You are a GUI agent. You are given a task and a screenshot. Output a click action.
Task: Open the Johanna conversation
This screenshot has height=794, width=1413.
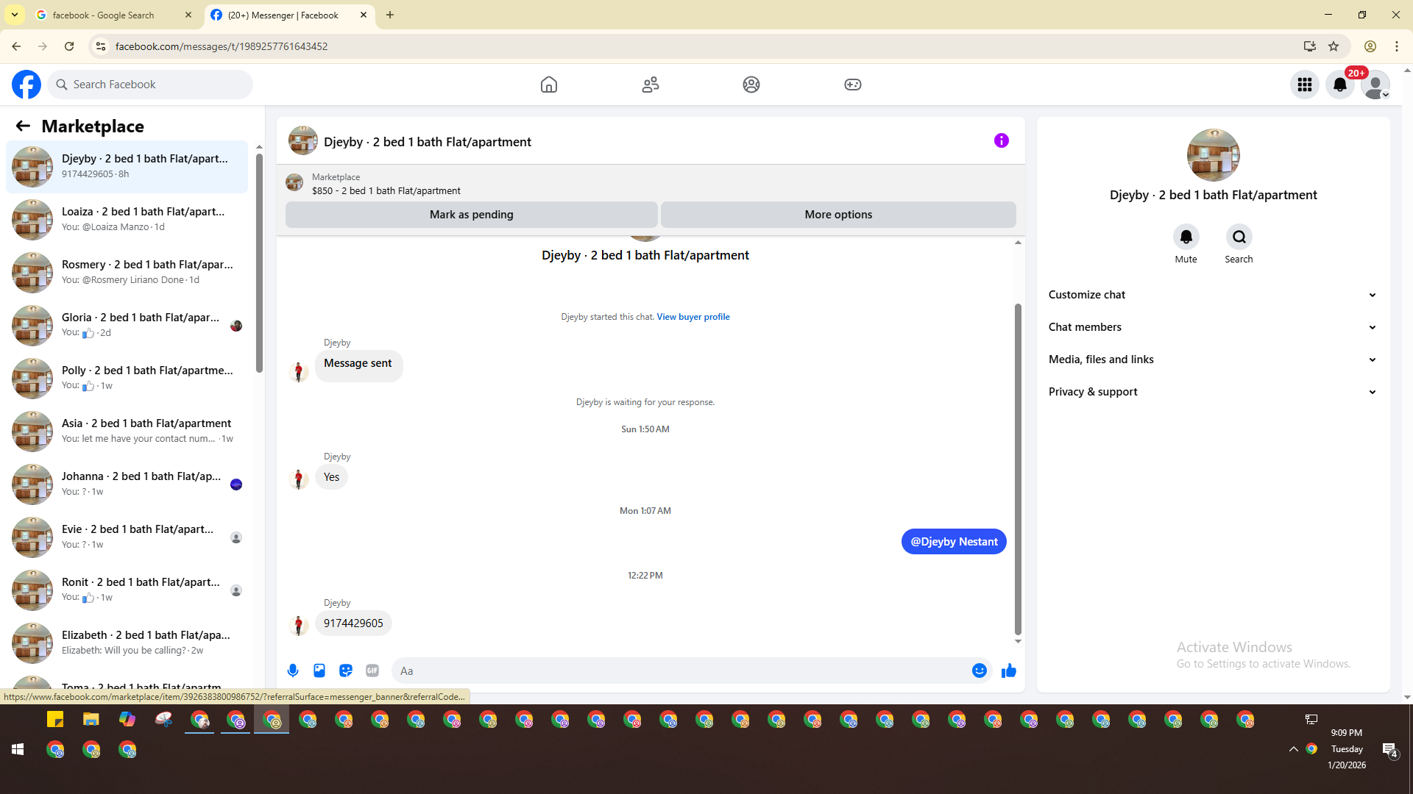[x=127, y=484]
